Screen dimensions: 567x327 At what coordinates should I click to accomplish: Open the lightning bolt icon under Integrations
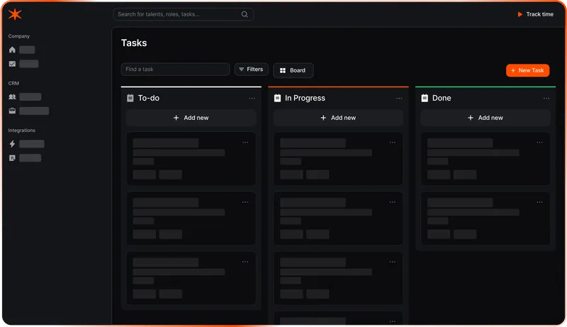[x=12, y=143]
